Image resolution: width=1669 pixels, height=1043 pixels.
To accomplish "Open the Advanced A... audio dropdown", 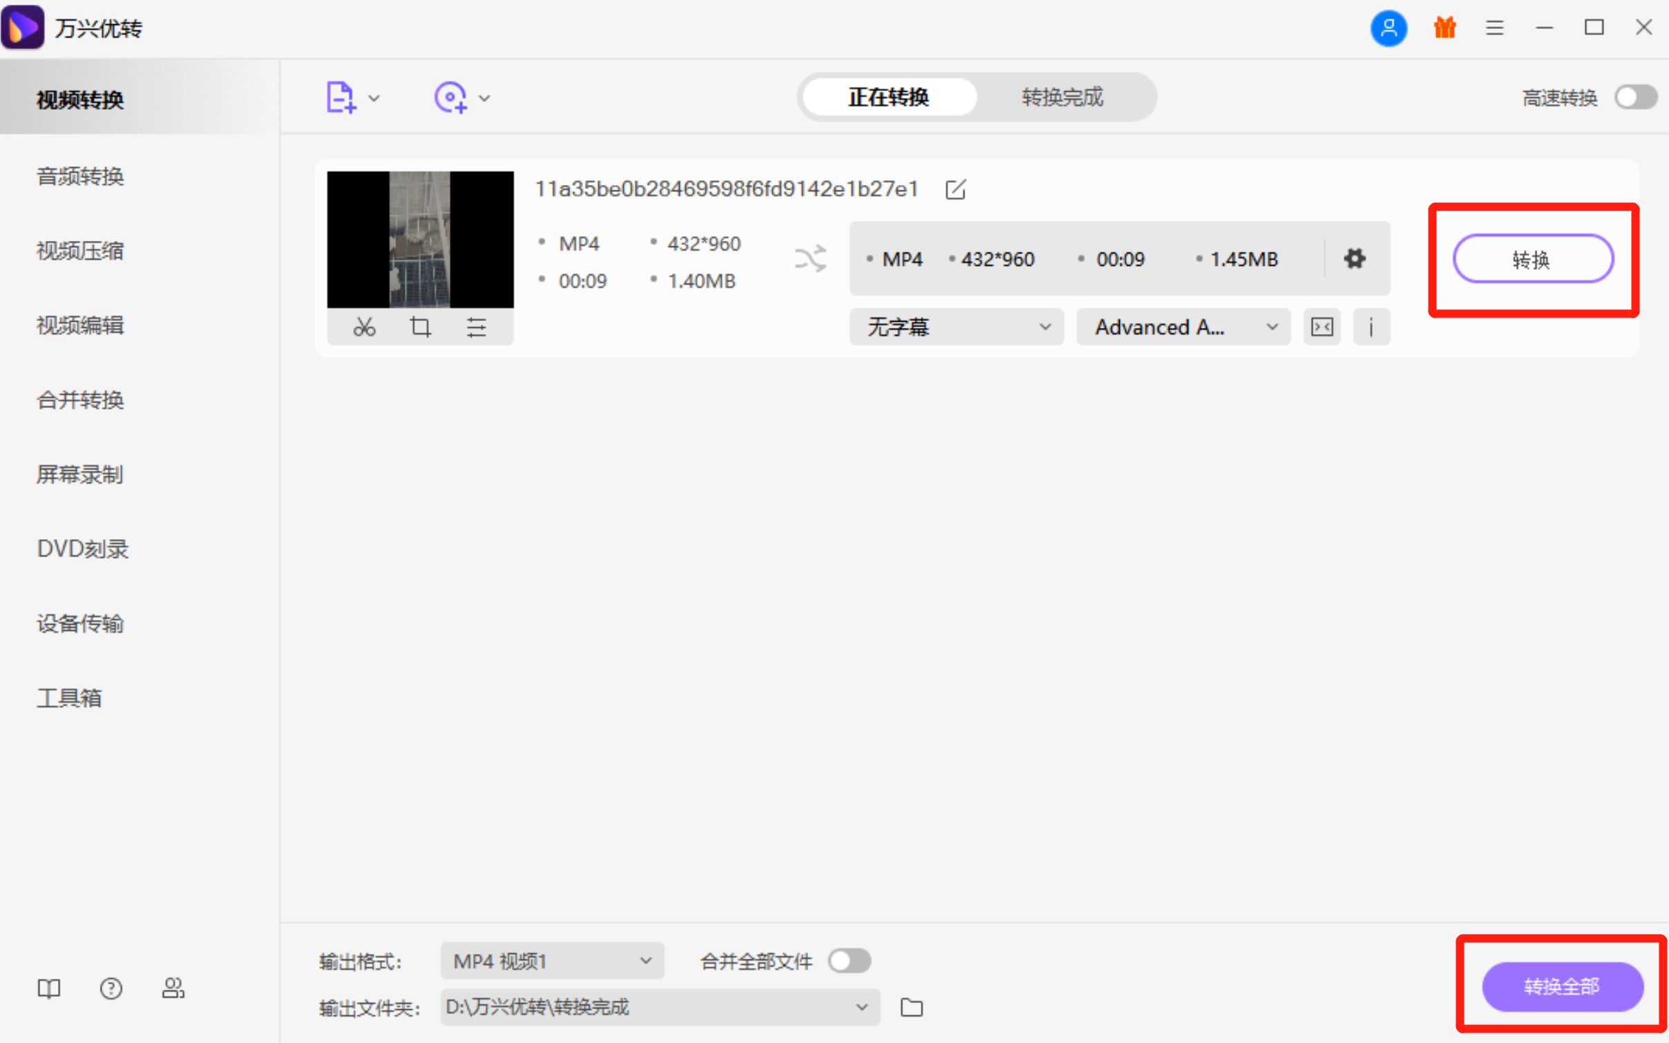I will click(1182, 326).
